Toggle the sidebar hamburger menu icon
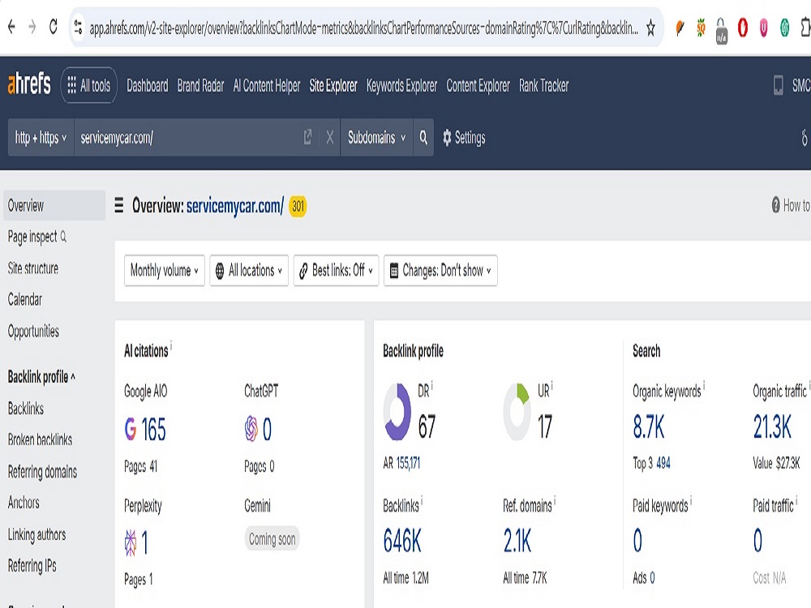 119,205
